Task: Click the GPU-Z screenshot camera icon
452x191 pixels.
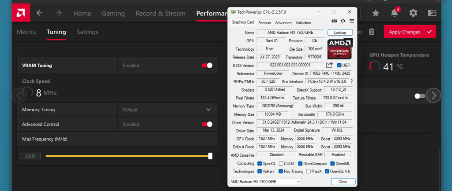Action: 335,21
